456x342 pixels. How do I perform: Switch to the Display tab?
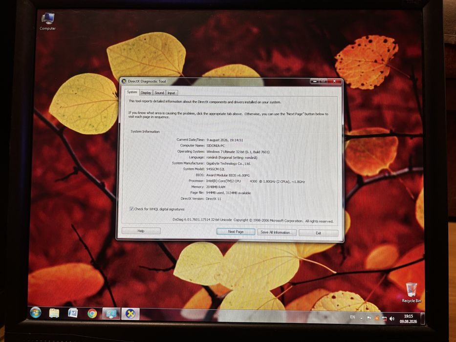(146, 92)
